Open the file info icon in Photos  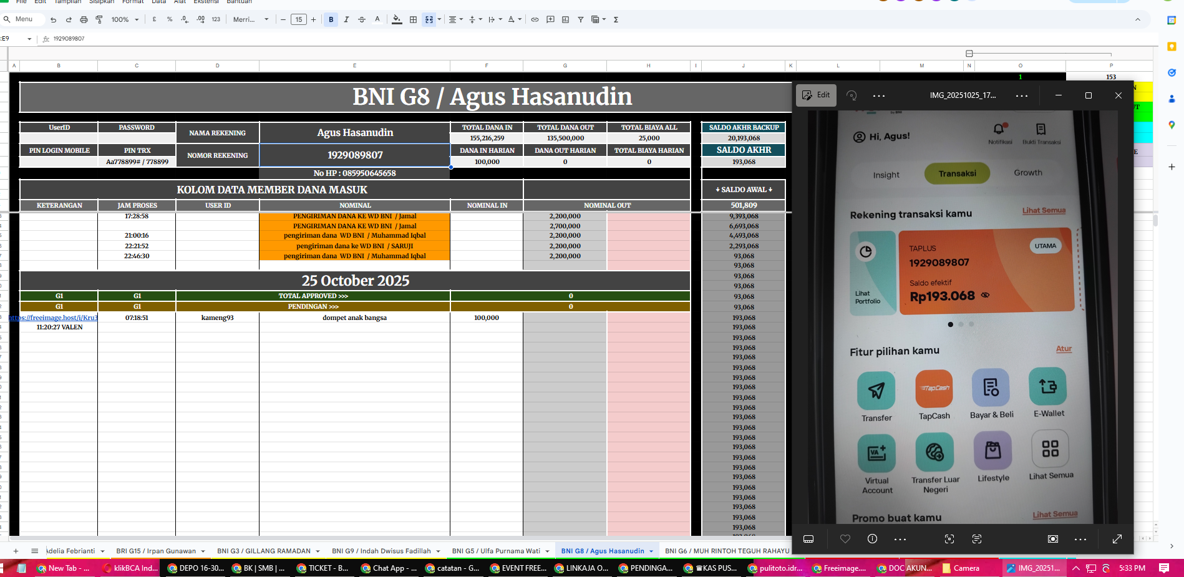pos(872,539)
